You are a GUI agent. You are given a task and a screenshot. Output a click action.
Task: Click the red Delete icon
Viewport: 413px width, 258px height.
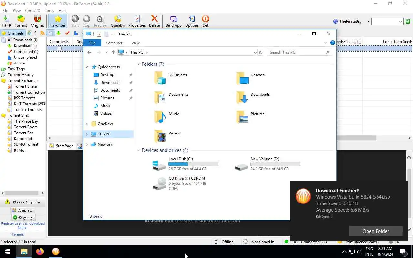pyautogui.click(x=154, y=21)
